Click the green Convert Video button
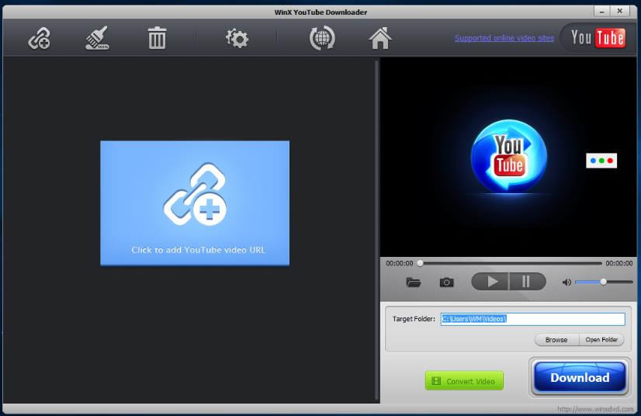Image resolution: width=641 pixels, height=416 pixels. click(464, 381)
